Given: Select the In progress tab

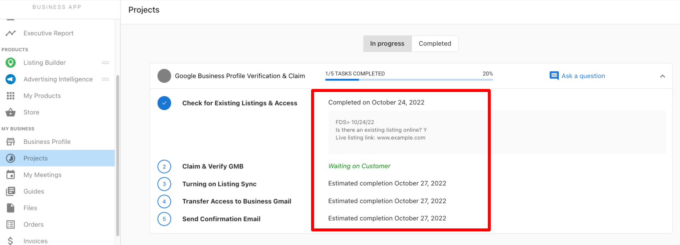Looking at the screenshot, I should [x=387, y=43].
